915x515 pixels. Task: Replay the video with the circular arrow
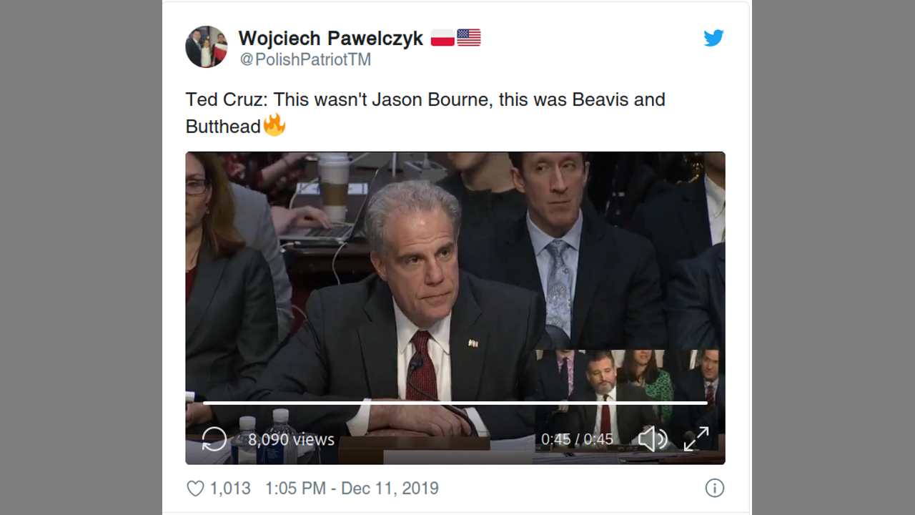click(x=214, y=438)
